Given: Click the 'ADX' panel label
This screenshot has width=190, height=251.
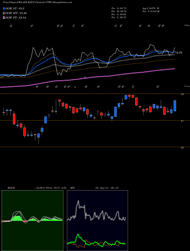Looking at the screenshot, I should point(73,188).
